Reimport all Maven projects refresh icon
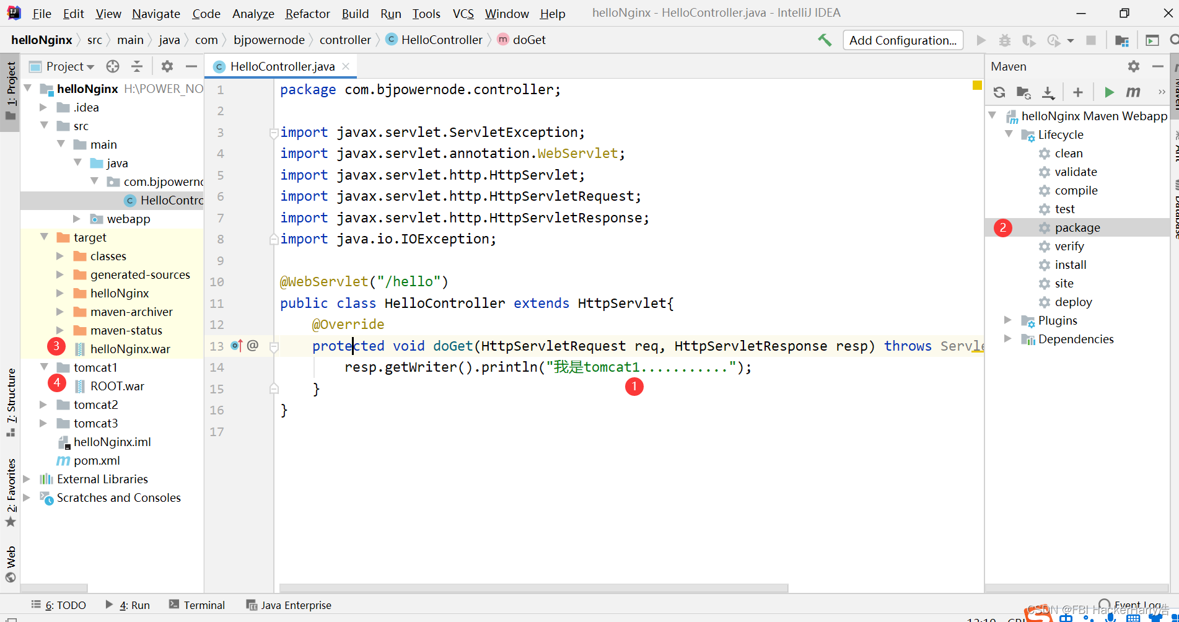 [999, 92]
